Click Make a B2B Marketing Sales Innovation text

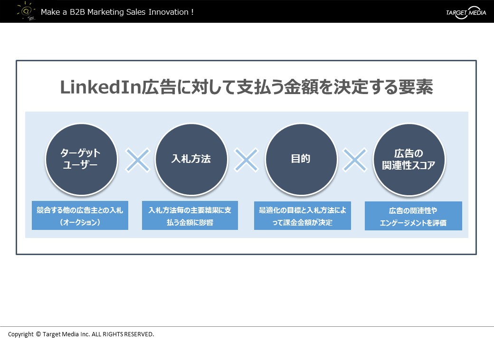coord(117,12)
